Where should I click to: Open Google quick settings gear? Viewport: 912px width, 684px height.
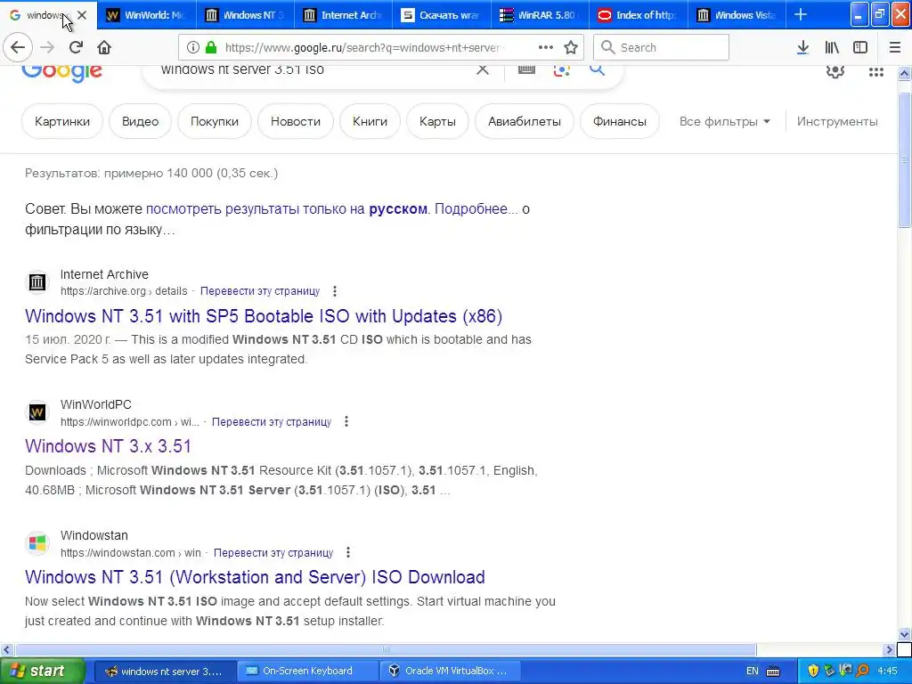[x=835, y=71]
